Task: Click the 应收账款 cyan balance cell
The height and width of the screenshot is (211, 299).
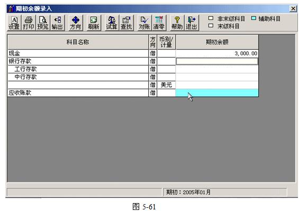Action: [217, 93]
